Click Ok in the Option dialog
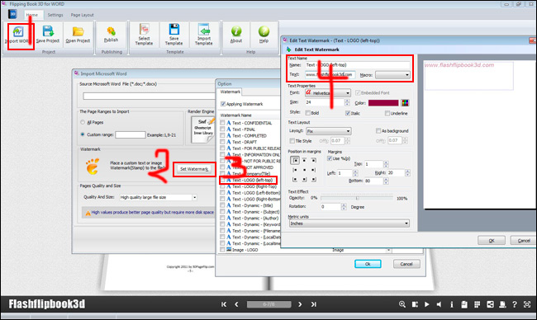 [x=368, y=264]
